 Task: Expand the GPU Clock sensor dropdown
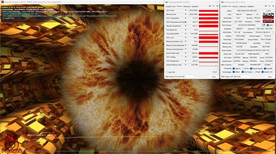[185, 11]
